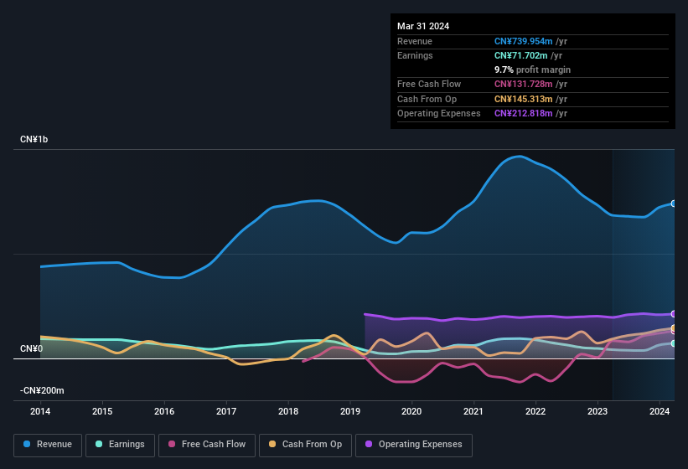The image size is (688, 469).
Task: Click the CN¥71.702m earnings value
Action: click(521, 55)
